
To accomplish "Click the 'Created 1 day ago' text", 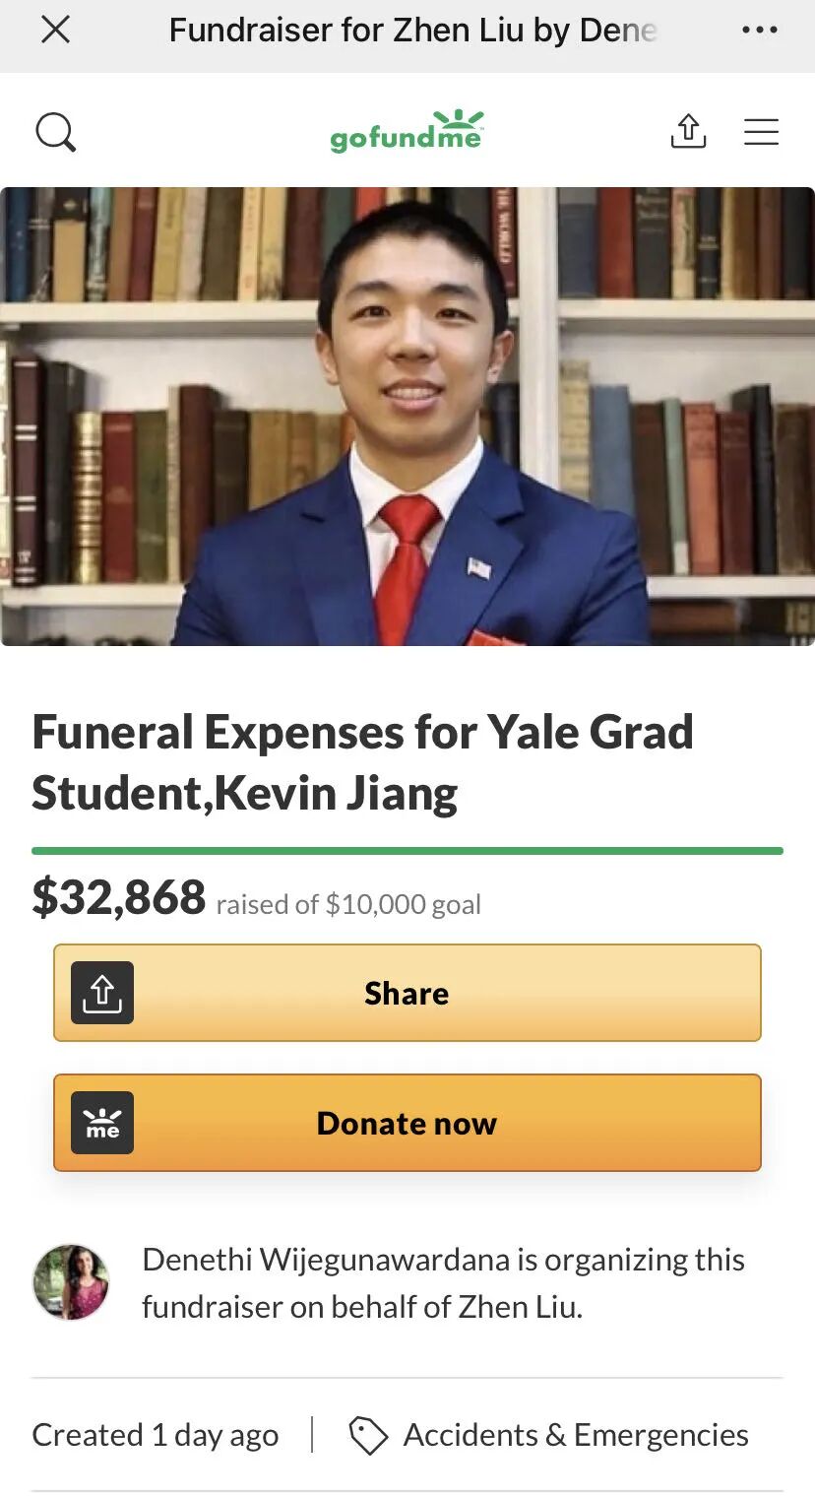I will (x=156, y=1435).
